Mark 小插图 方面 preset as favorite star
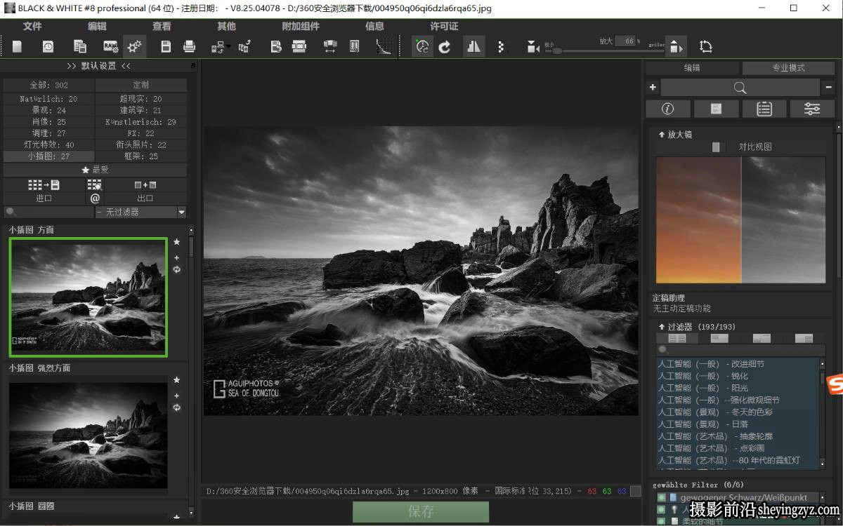The width and height of the screenshot is (843, 526). [176, 242]
